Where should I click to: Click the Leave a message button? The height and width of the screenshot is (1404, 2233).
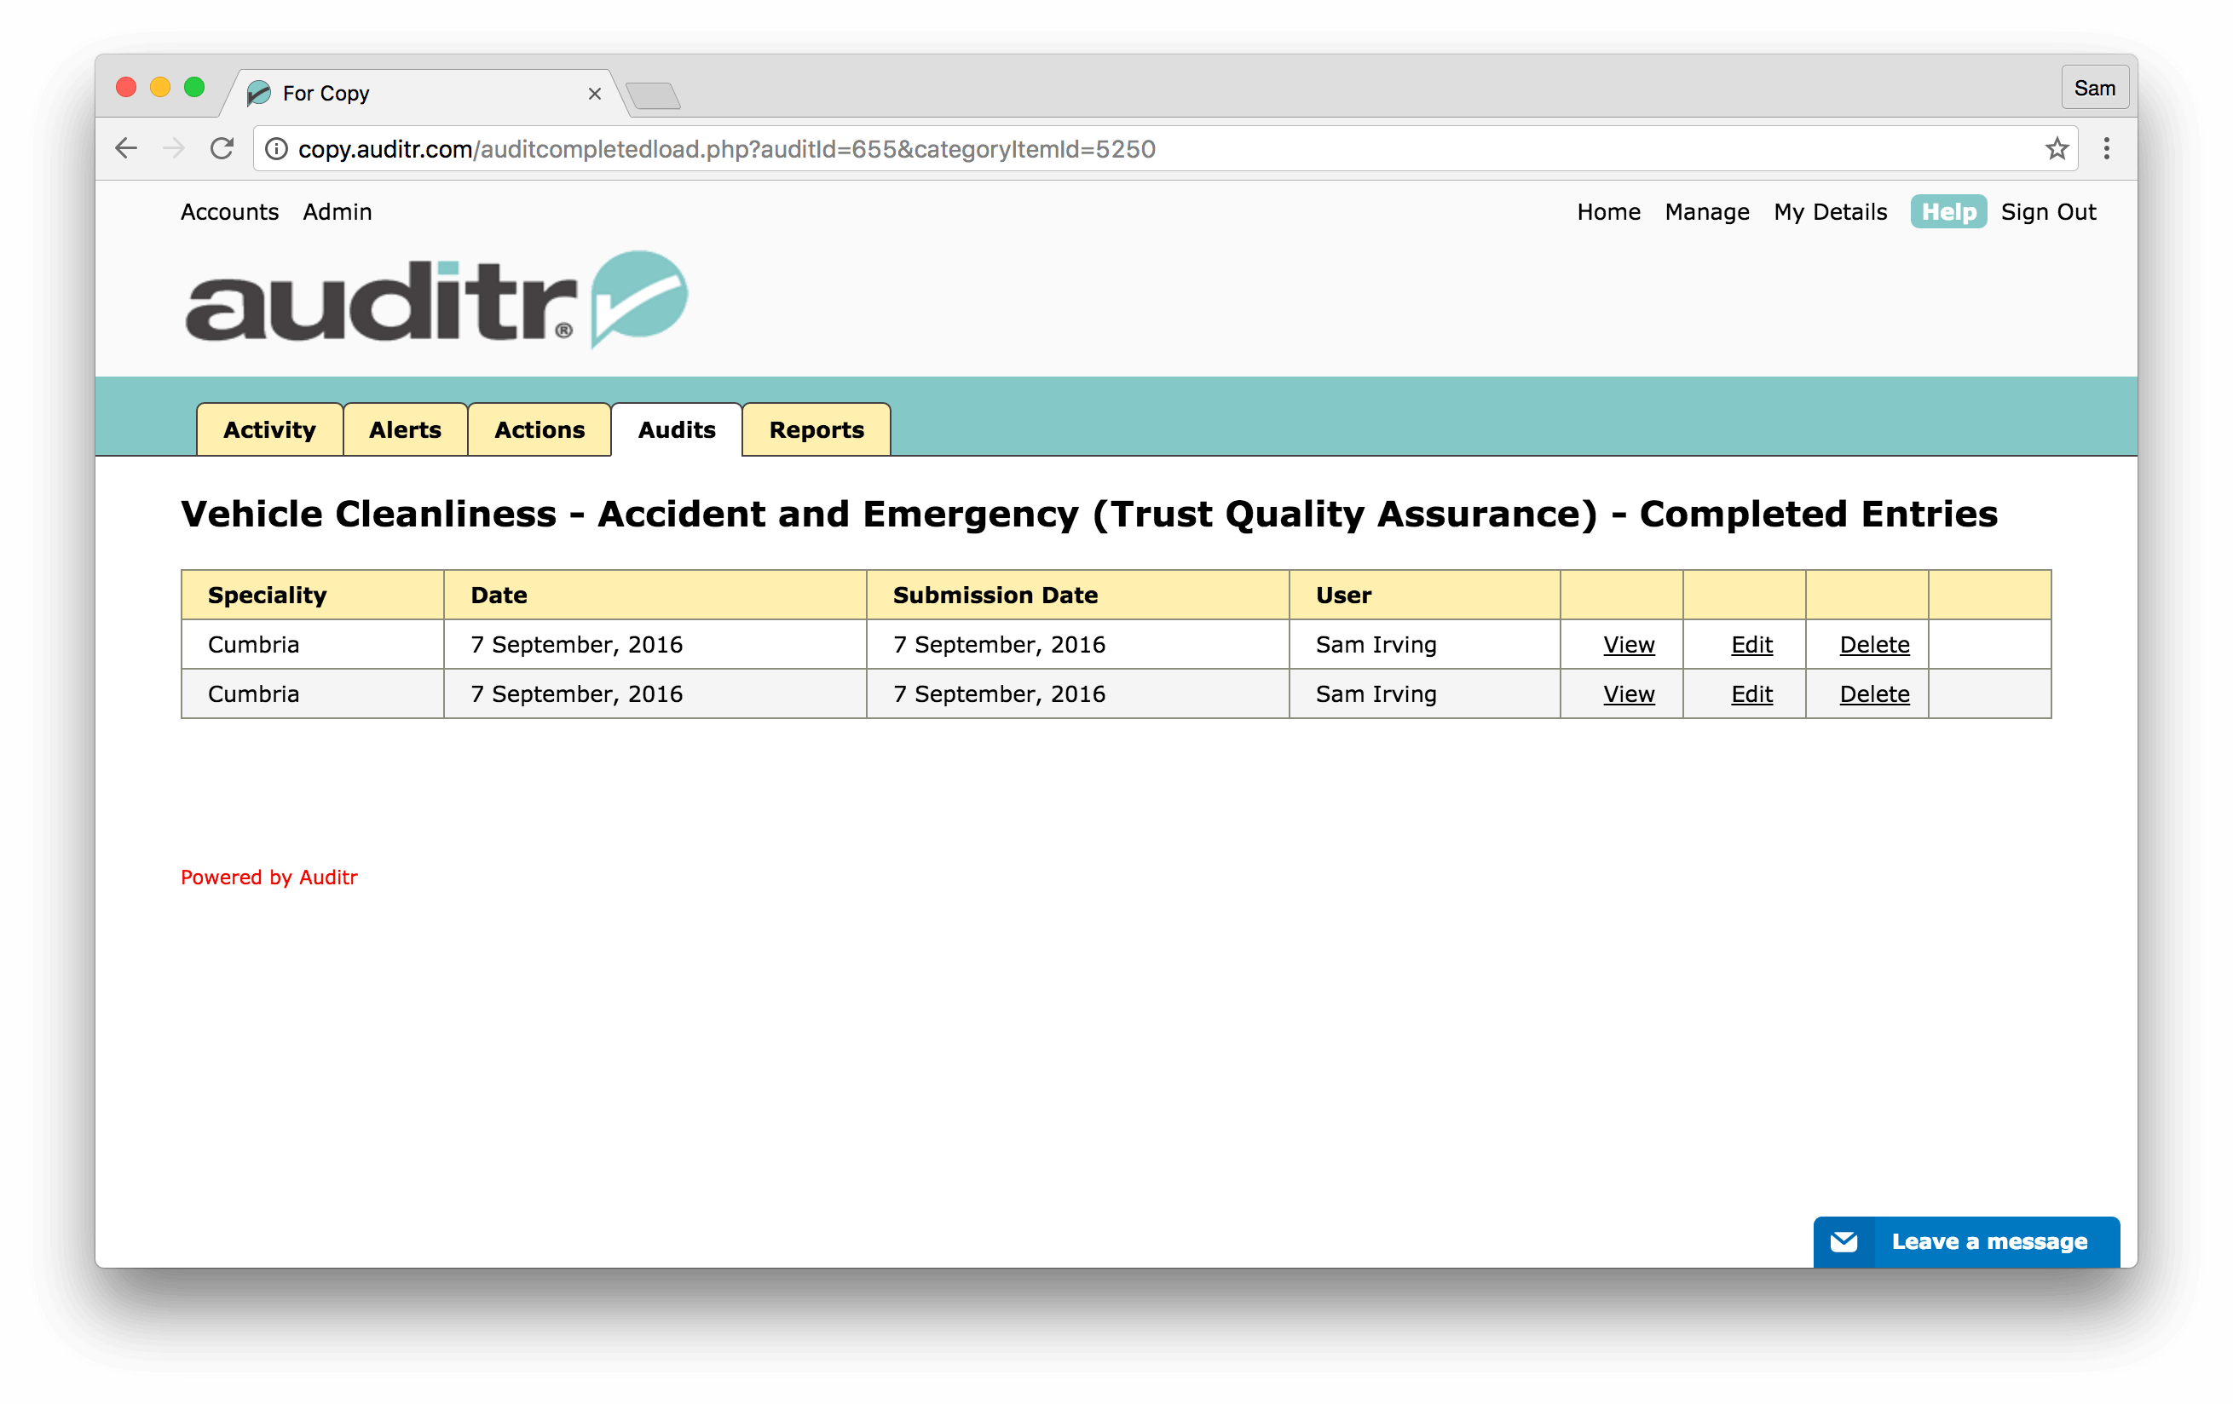point(1966,1242)
